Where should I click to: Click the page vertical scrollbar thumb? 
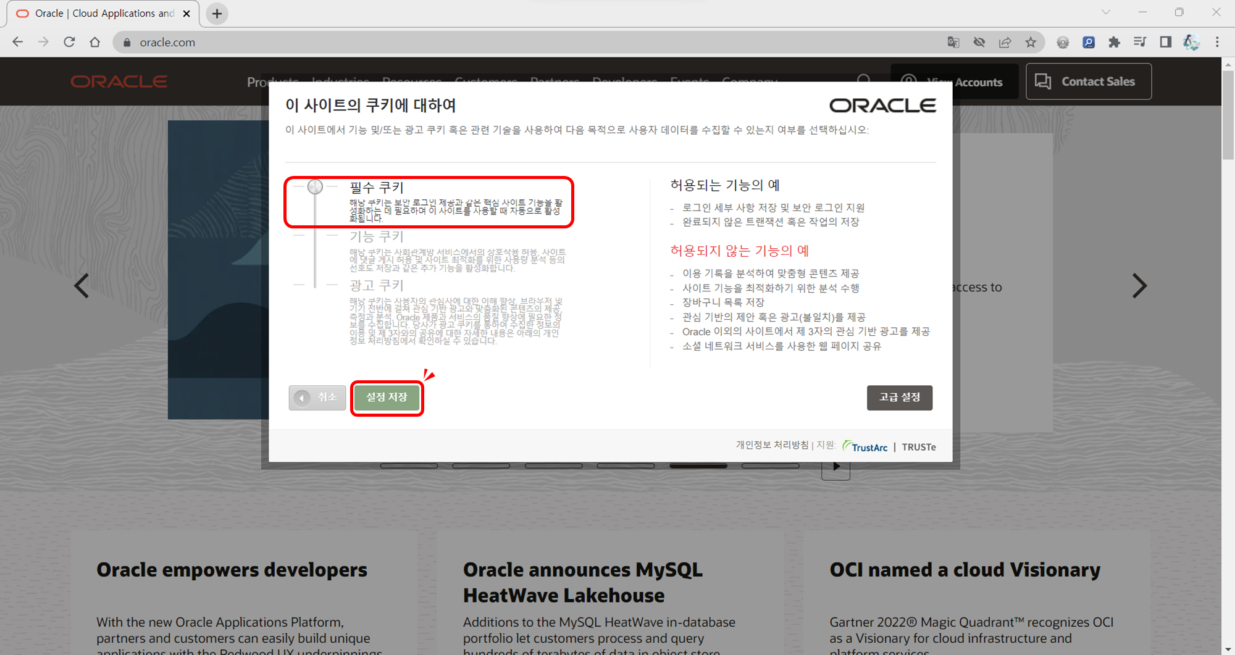click(x=1228, y=116)
